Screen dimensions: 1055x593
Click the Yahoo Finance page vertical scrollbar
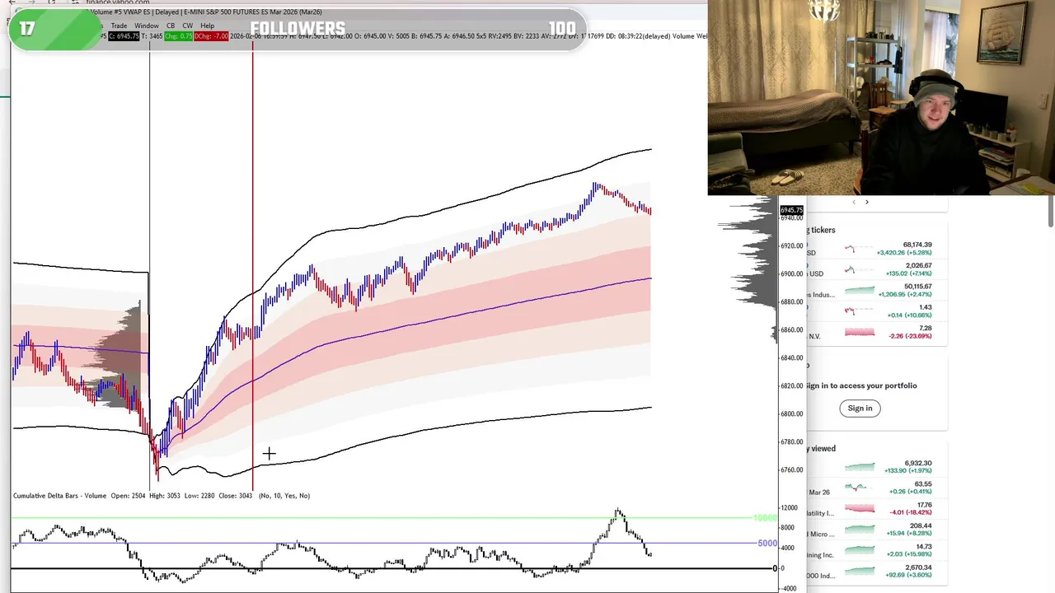tap(1050, 212)
